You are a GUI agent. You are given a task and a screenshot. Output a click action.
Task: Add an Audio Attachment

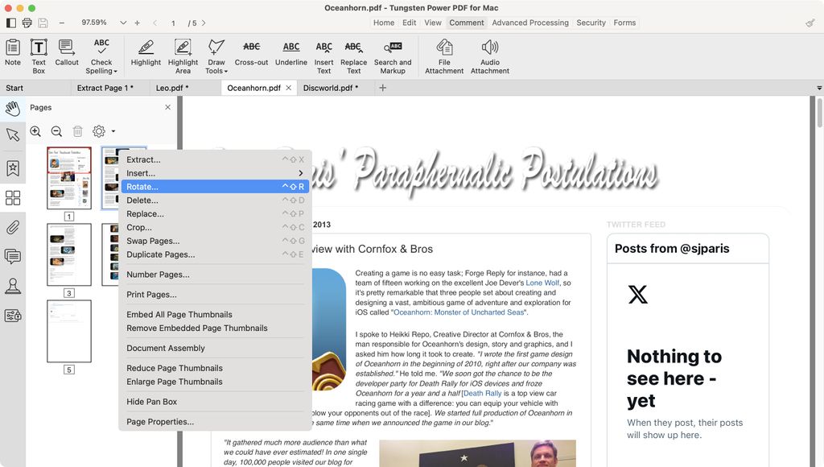tap(490, 54)
